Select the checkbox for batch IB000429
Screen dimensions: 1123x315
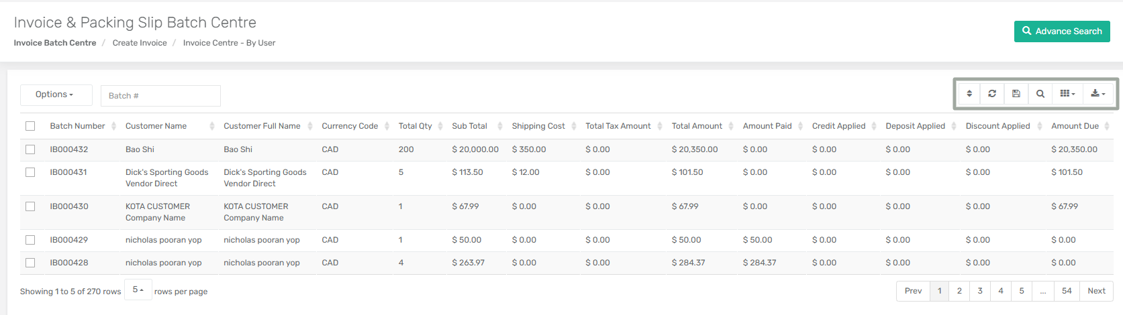coord(30,240)
